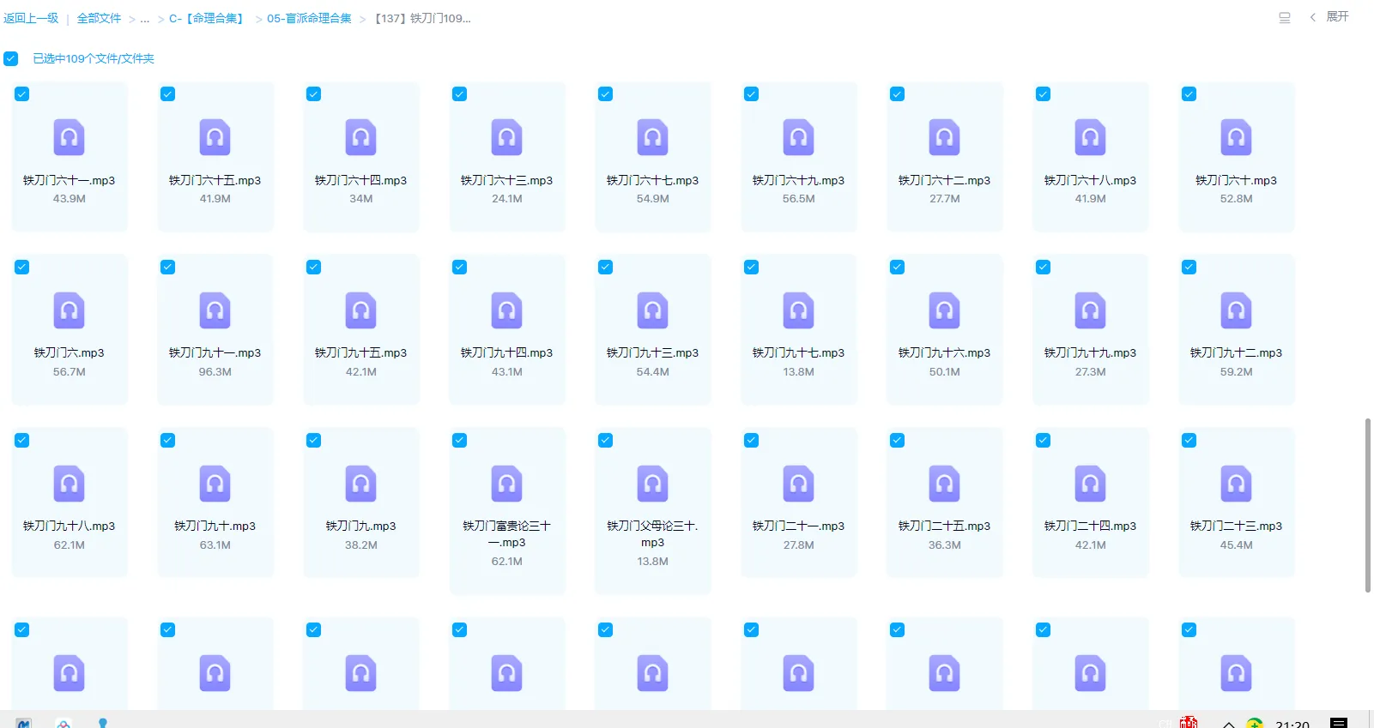Open audio file 铁刀门六十.mp3 icon
Screen dimensions: 1374x728
click(1237, 137)
